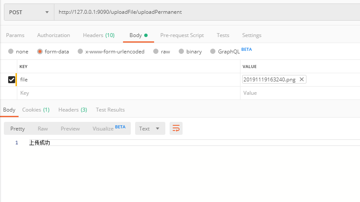This screenshot has height=202, width=360.
Task: Uncheck the file row checkbox
Action: pyautogui.click(x=12, y=80)
